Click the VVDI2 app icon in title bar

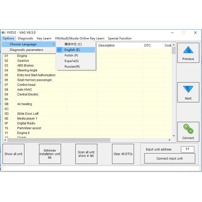pyautogui.click(x=4, y=32)
